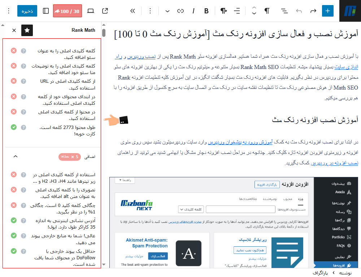The image size is (361, 277).
Task: Close the Rank Math sidebar panel
Action: pos(14,30)
